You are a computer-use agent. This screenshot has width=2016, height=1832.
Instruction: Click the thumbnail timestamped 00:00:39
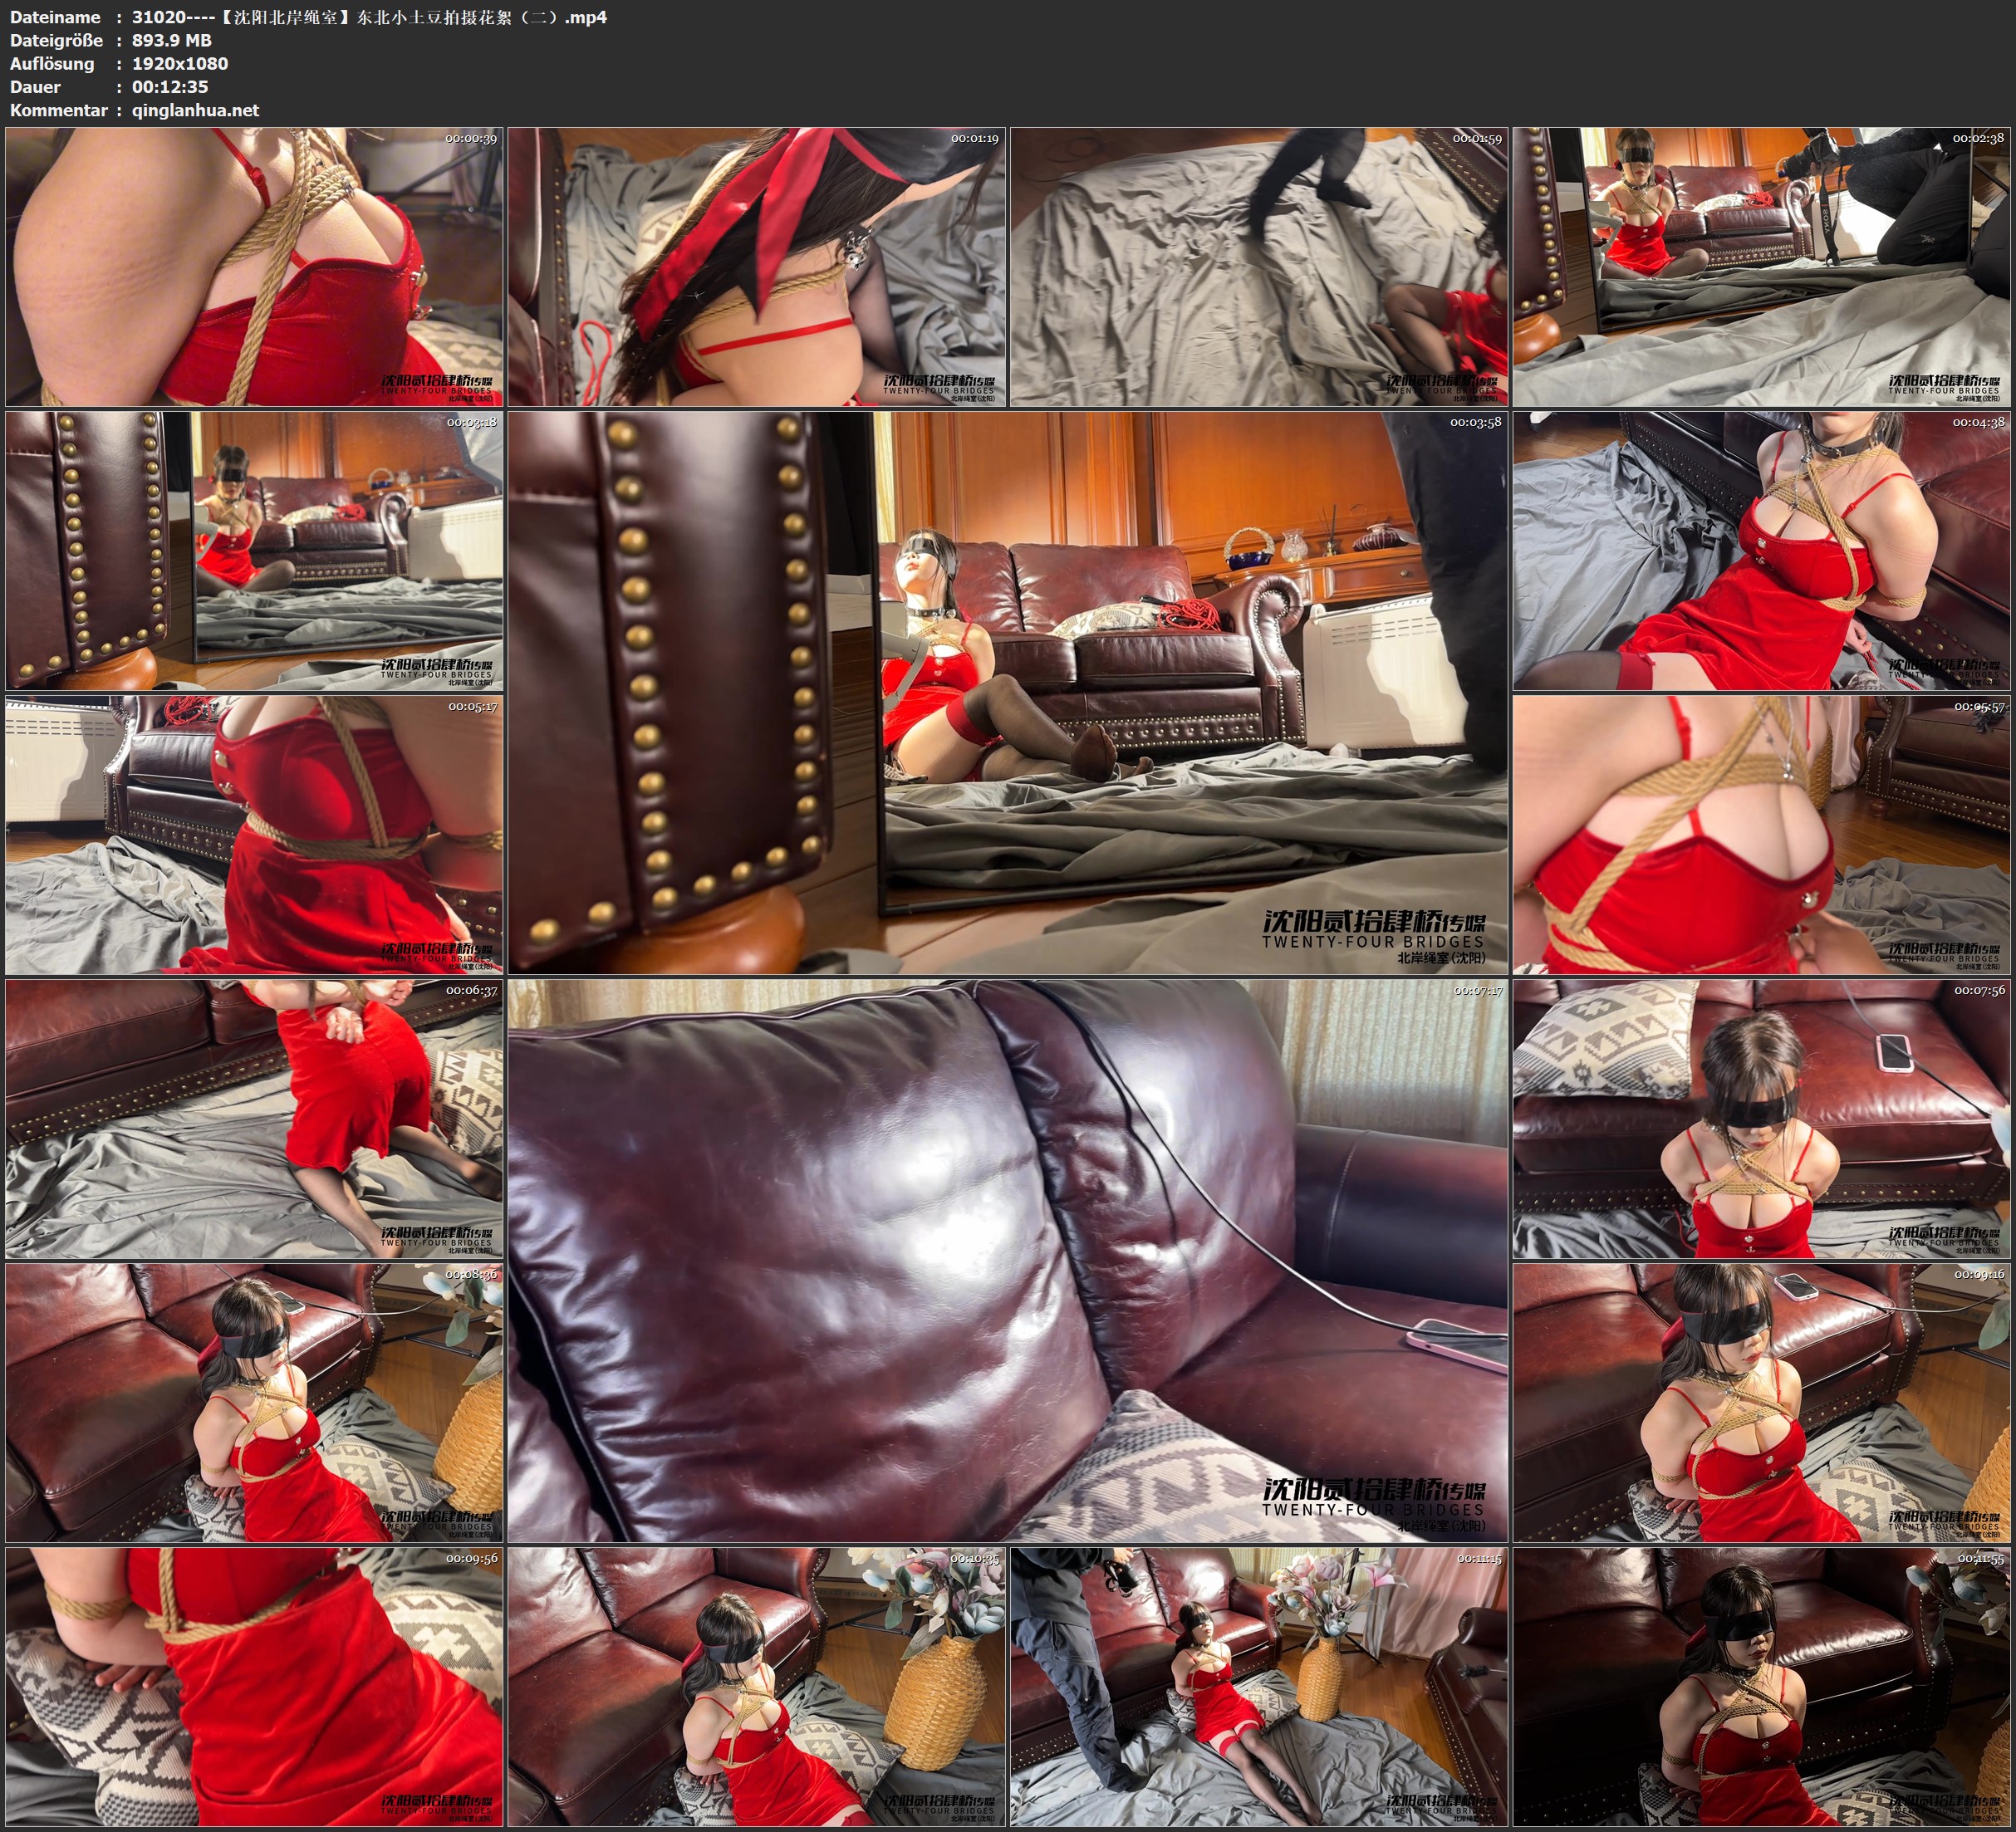point(254,267)
